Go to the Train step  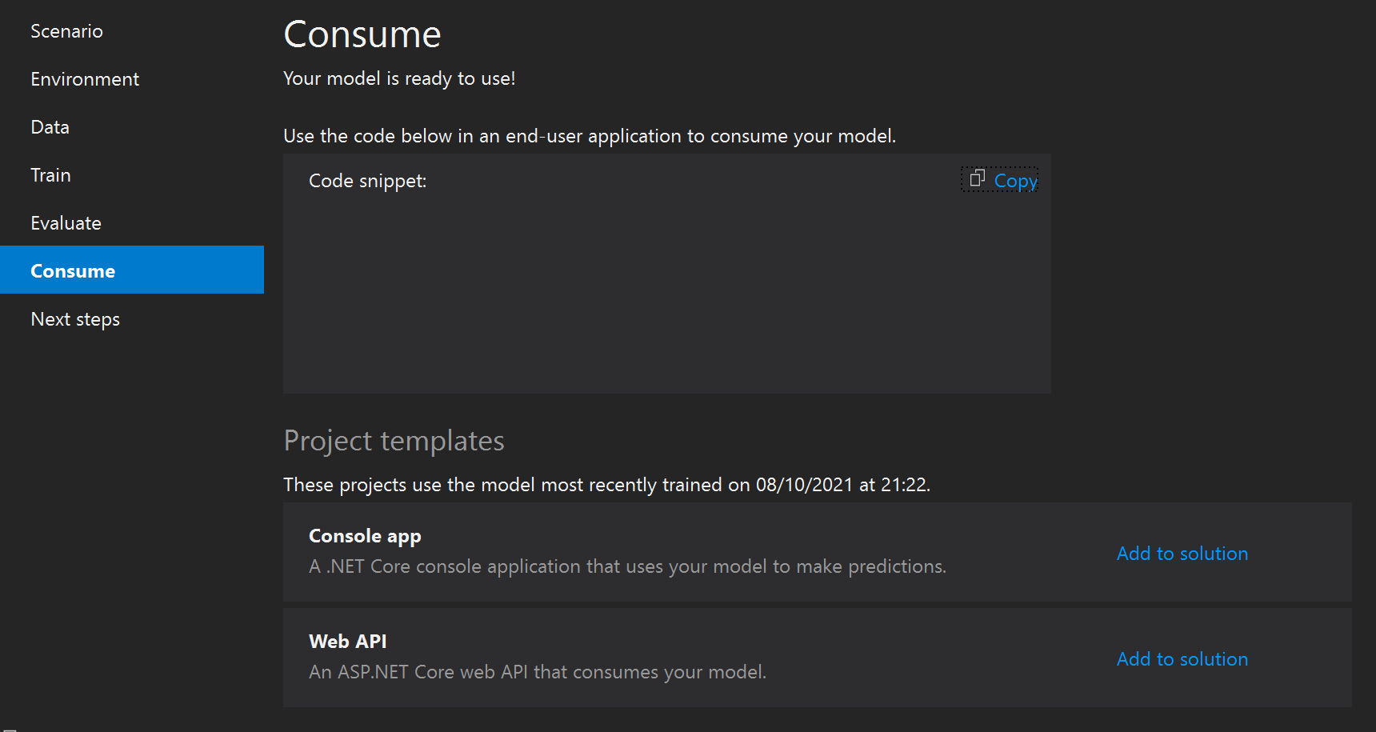coord(50,174)
